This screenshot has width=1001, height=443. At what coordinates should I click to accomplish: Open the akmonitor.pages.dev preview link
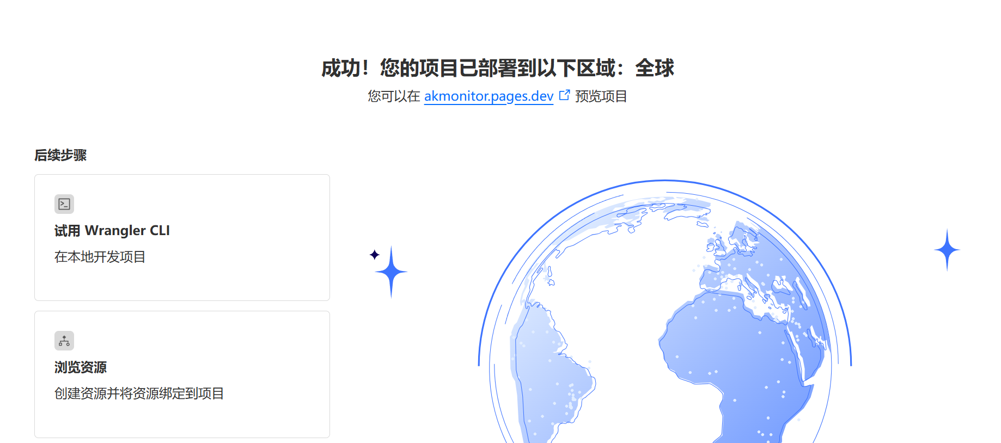pyautogui.click(x=489, y=96)
